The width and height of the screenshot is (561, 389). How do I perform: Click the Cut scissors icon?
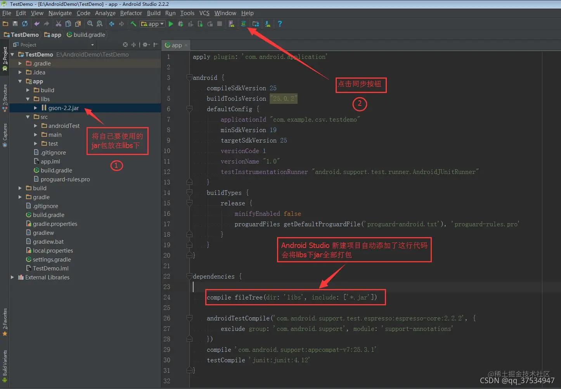(59, 24)
